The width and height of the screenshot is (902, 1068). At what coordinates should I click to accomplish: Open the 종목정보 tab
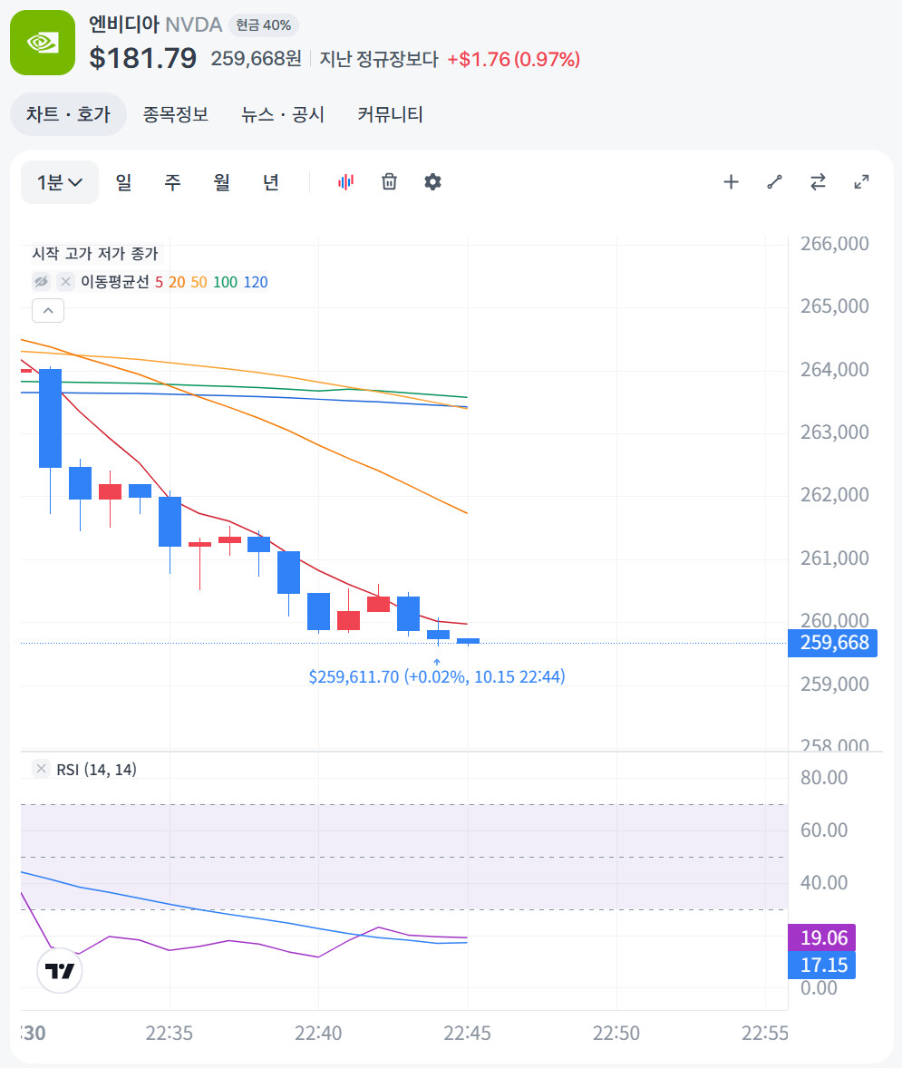(x=176, y=114)
